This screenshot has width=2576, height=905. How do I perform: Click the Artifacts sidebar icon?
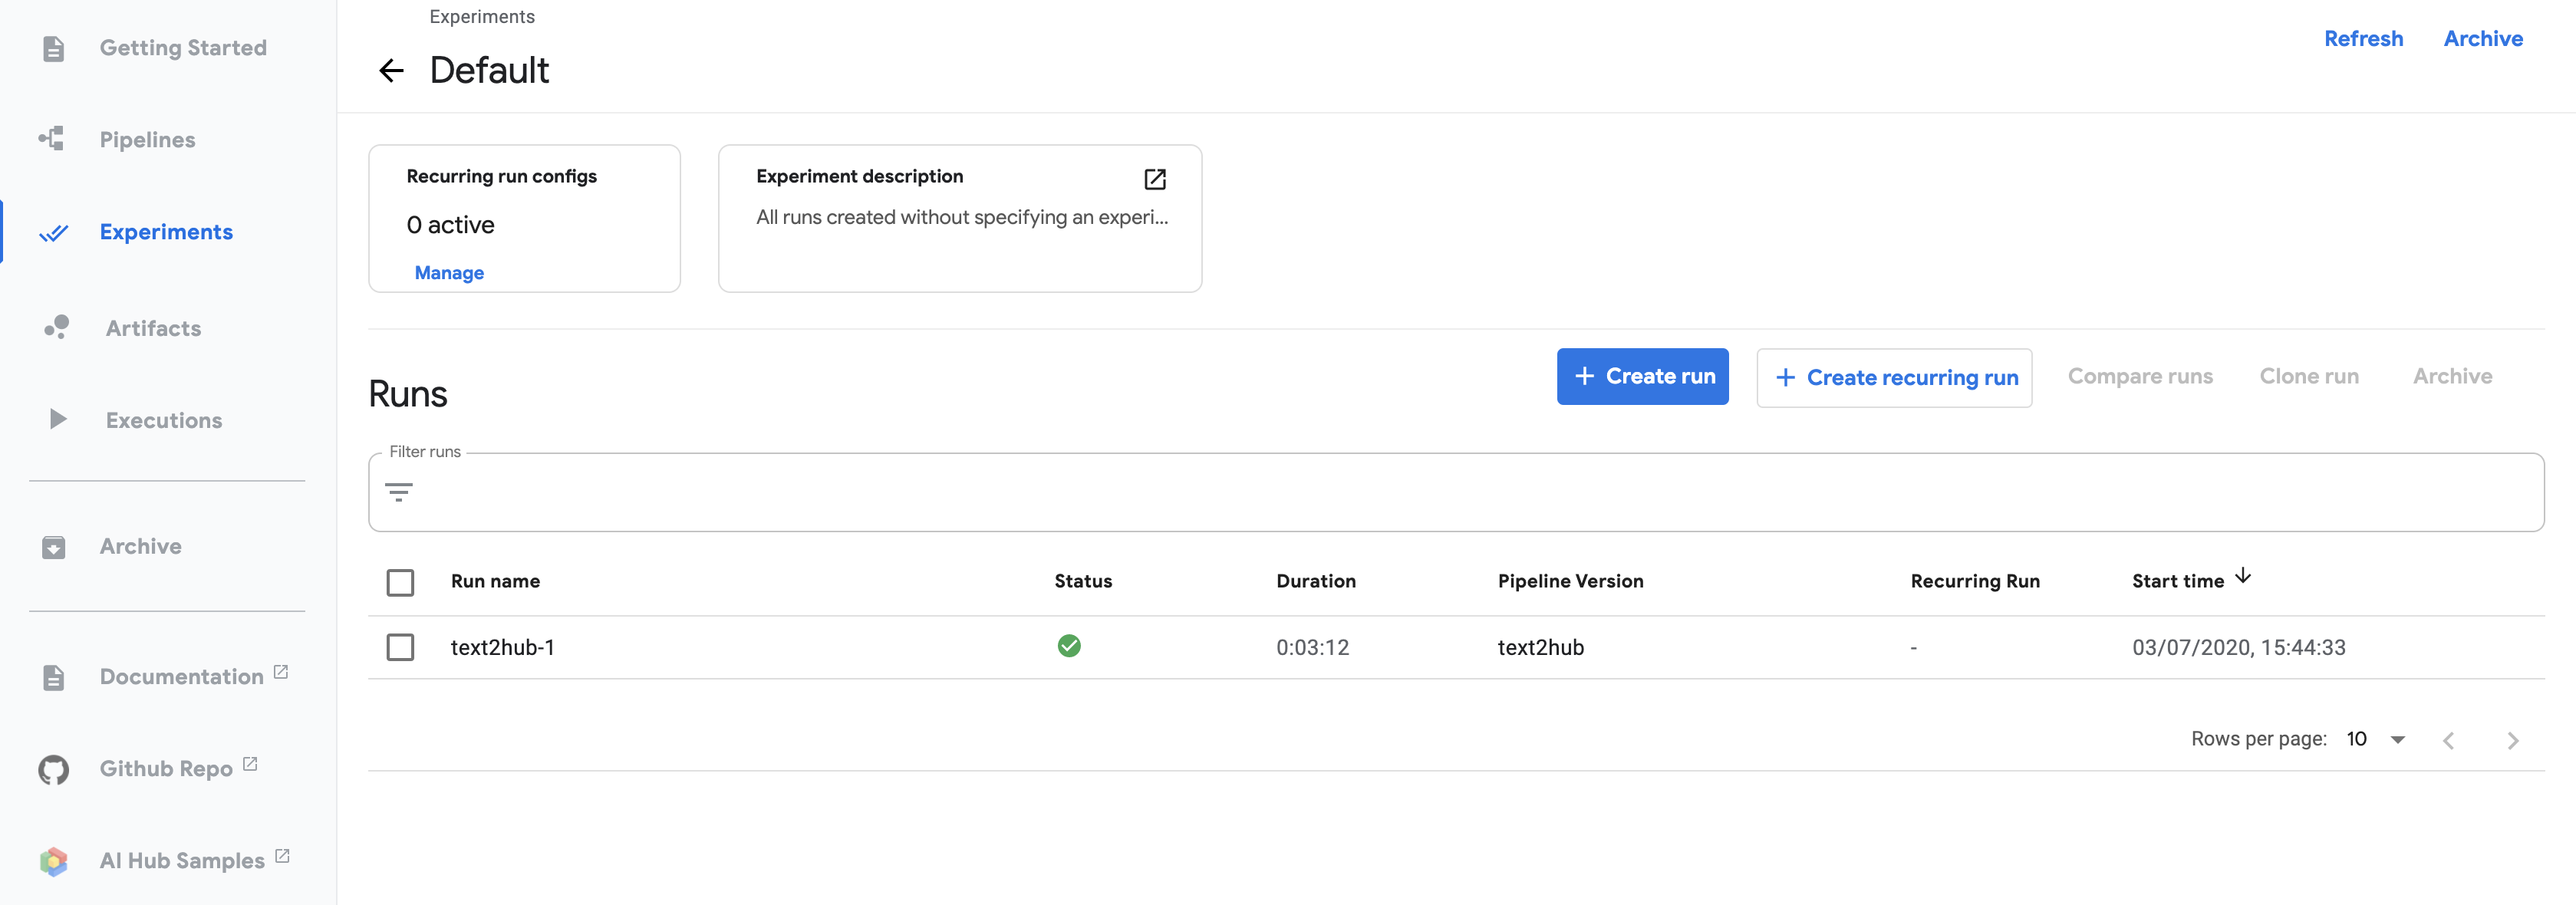56,327
